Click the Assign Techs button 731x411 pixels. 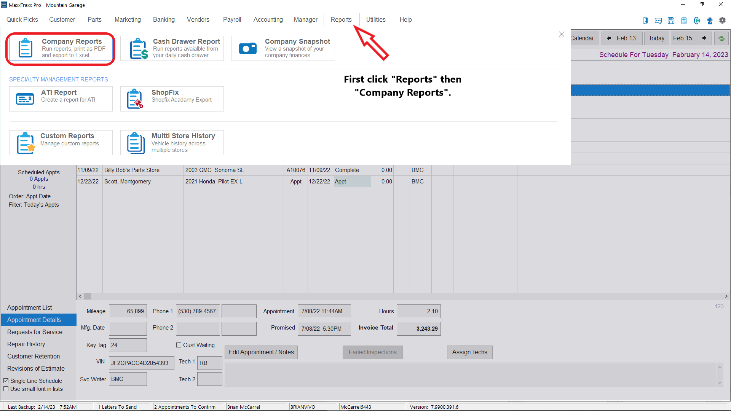pos(470,352)
